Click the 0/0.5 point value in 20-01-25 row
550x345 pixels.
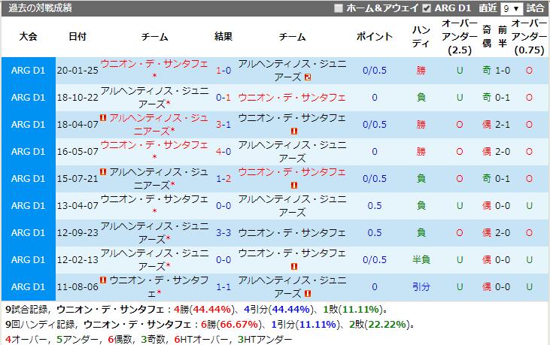coord(375,71)
